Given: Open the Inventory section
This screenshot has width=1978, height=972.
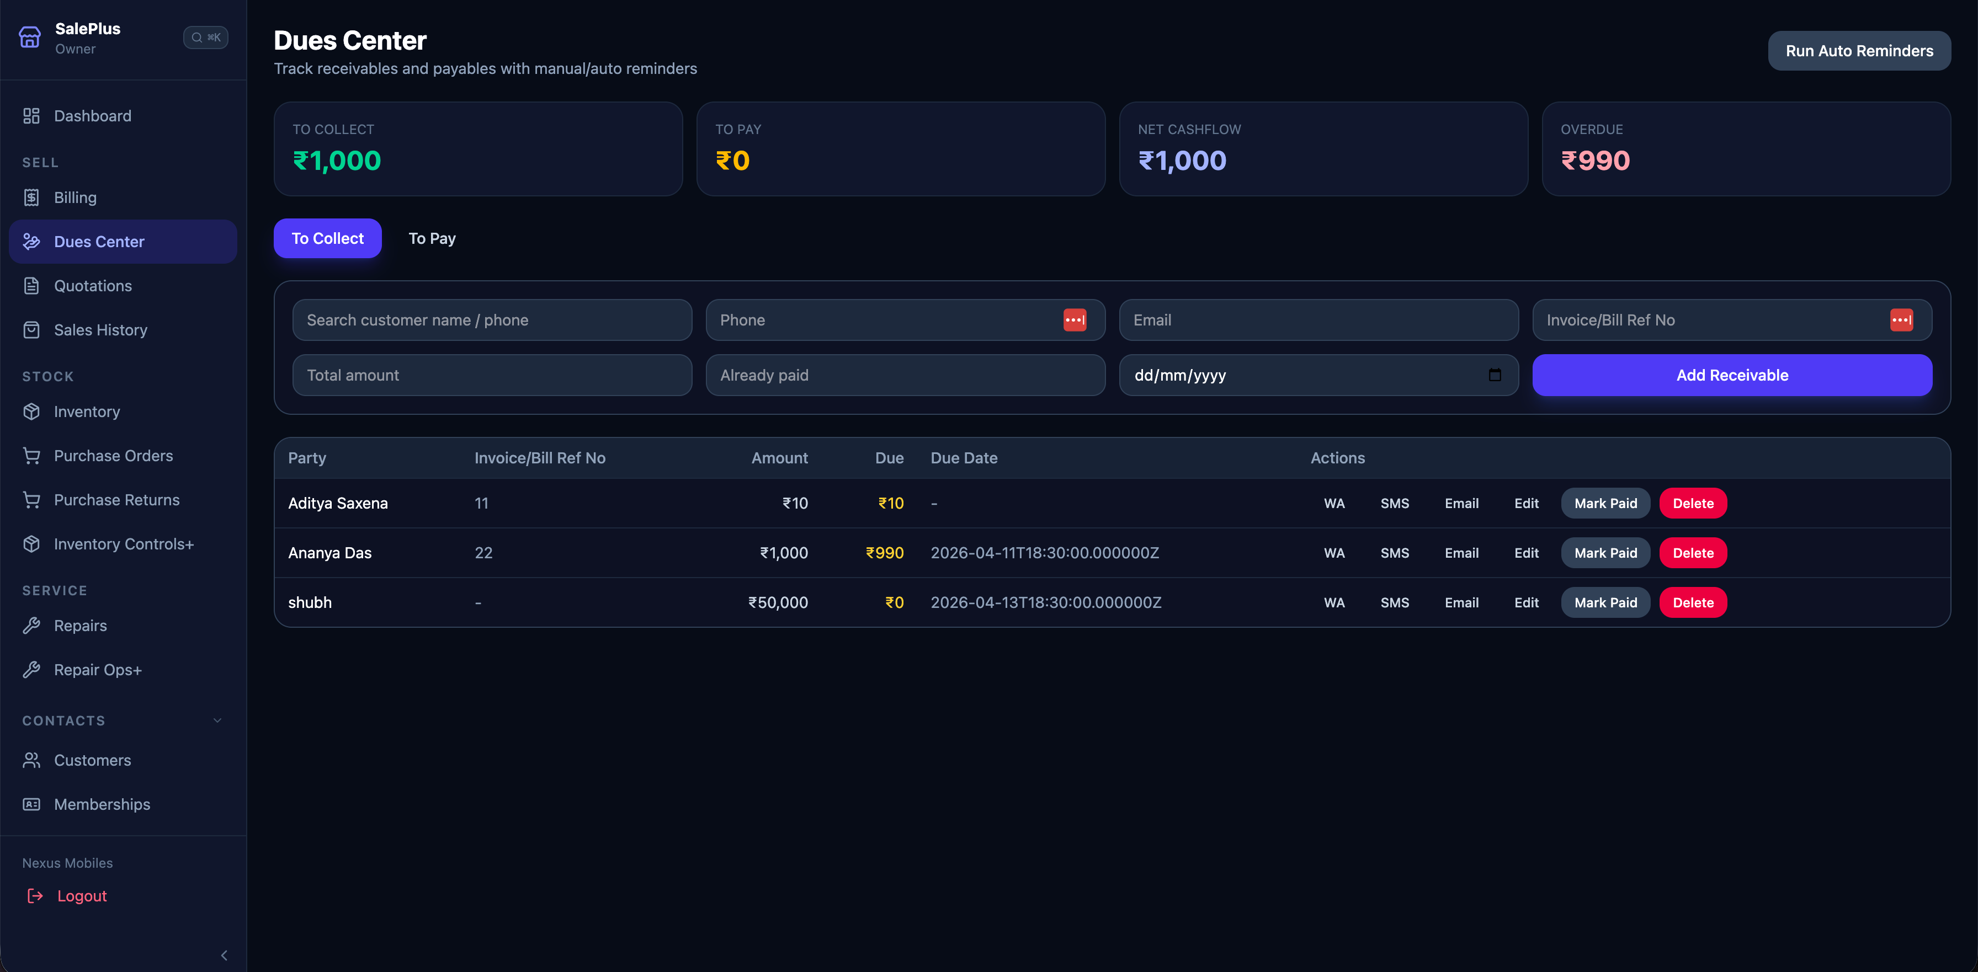Looking at the screenshot, I should pos(86,412).
